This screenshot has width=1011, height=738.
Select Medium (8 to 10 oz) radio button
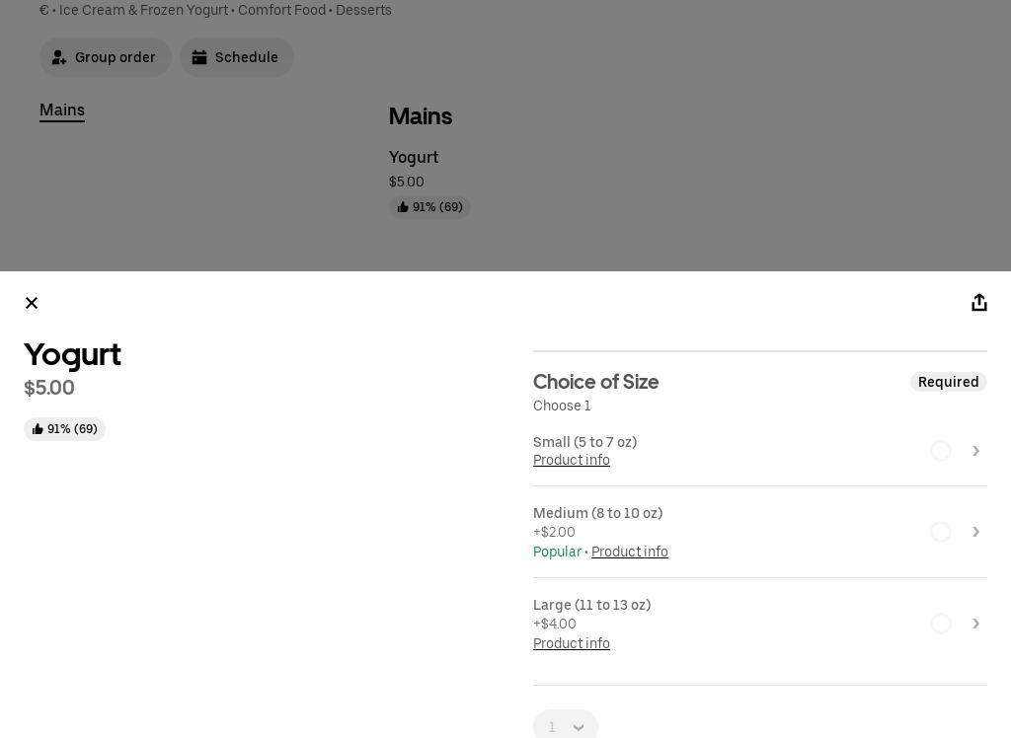pyautogui.click(x=941, y=532)
